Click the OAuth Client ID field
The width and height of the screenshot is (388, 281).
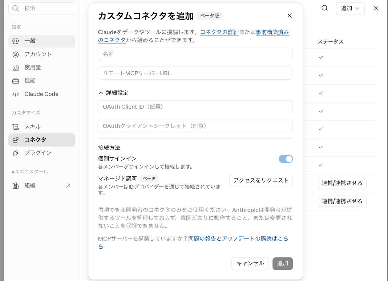click(195, 107)
